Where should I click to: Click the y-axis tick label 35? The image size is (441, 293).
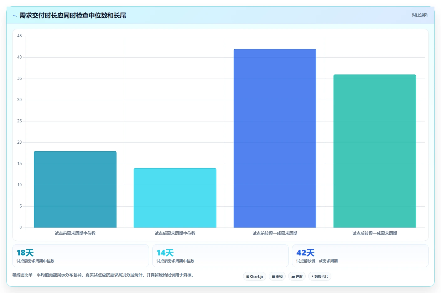click(19, 79)
